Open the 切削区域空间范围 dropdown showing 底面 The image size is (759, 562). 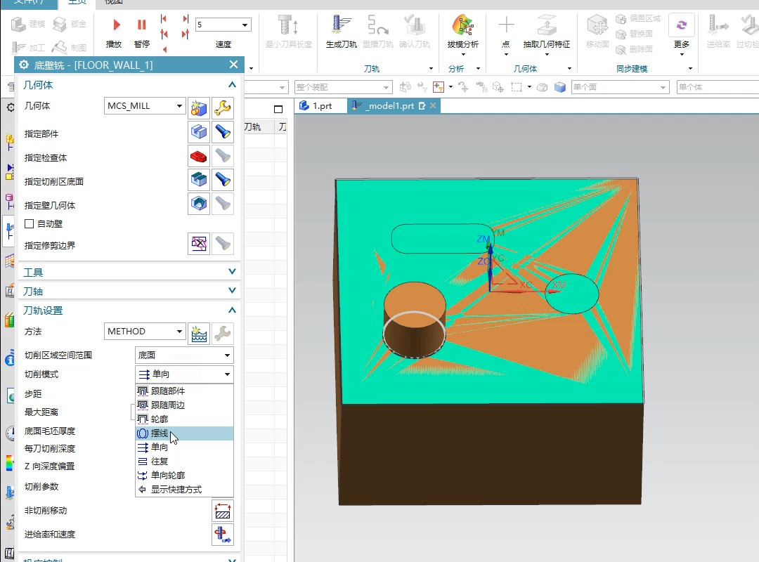point(184,355)
